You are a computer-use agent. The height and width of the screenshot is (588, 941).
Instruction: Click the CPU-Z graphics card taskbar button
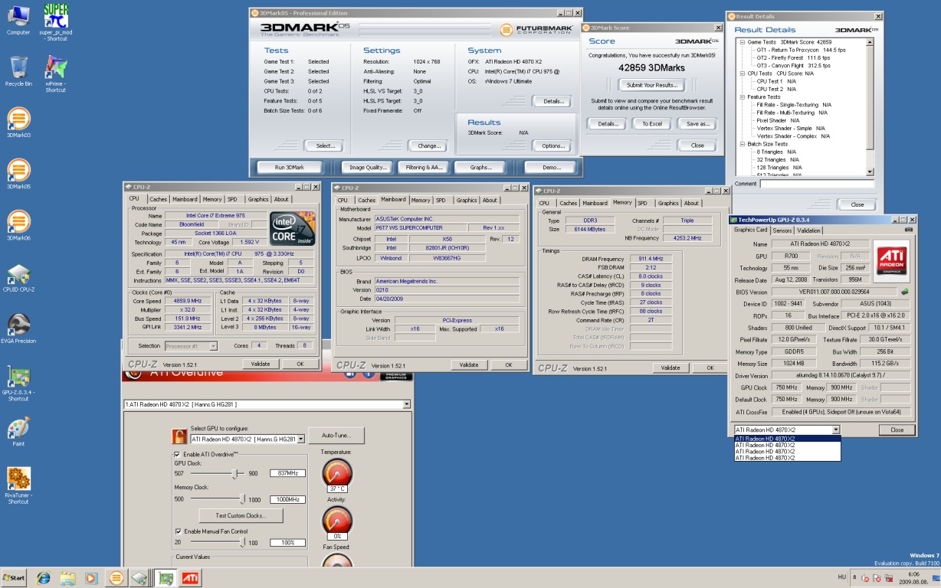[165, 578]
